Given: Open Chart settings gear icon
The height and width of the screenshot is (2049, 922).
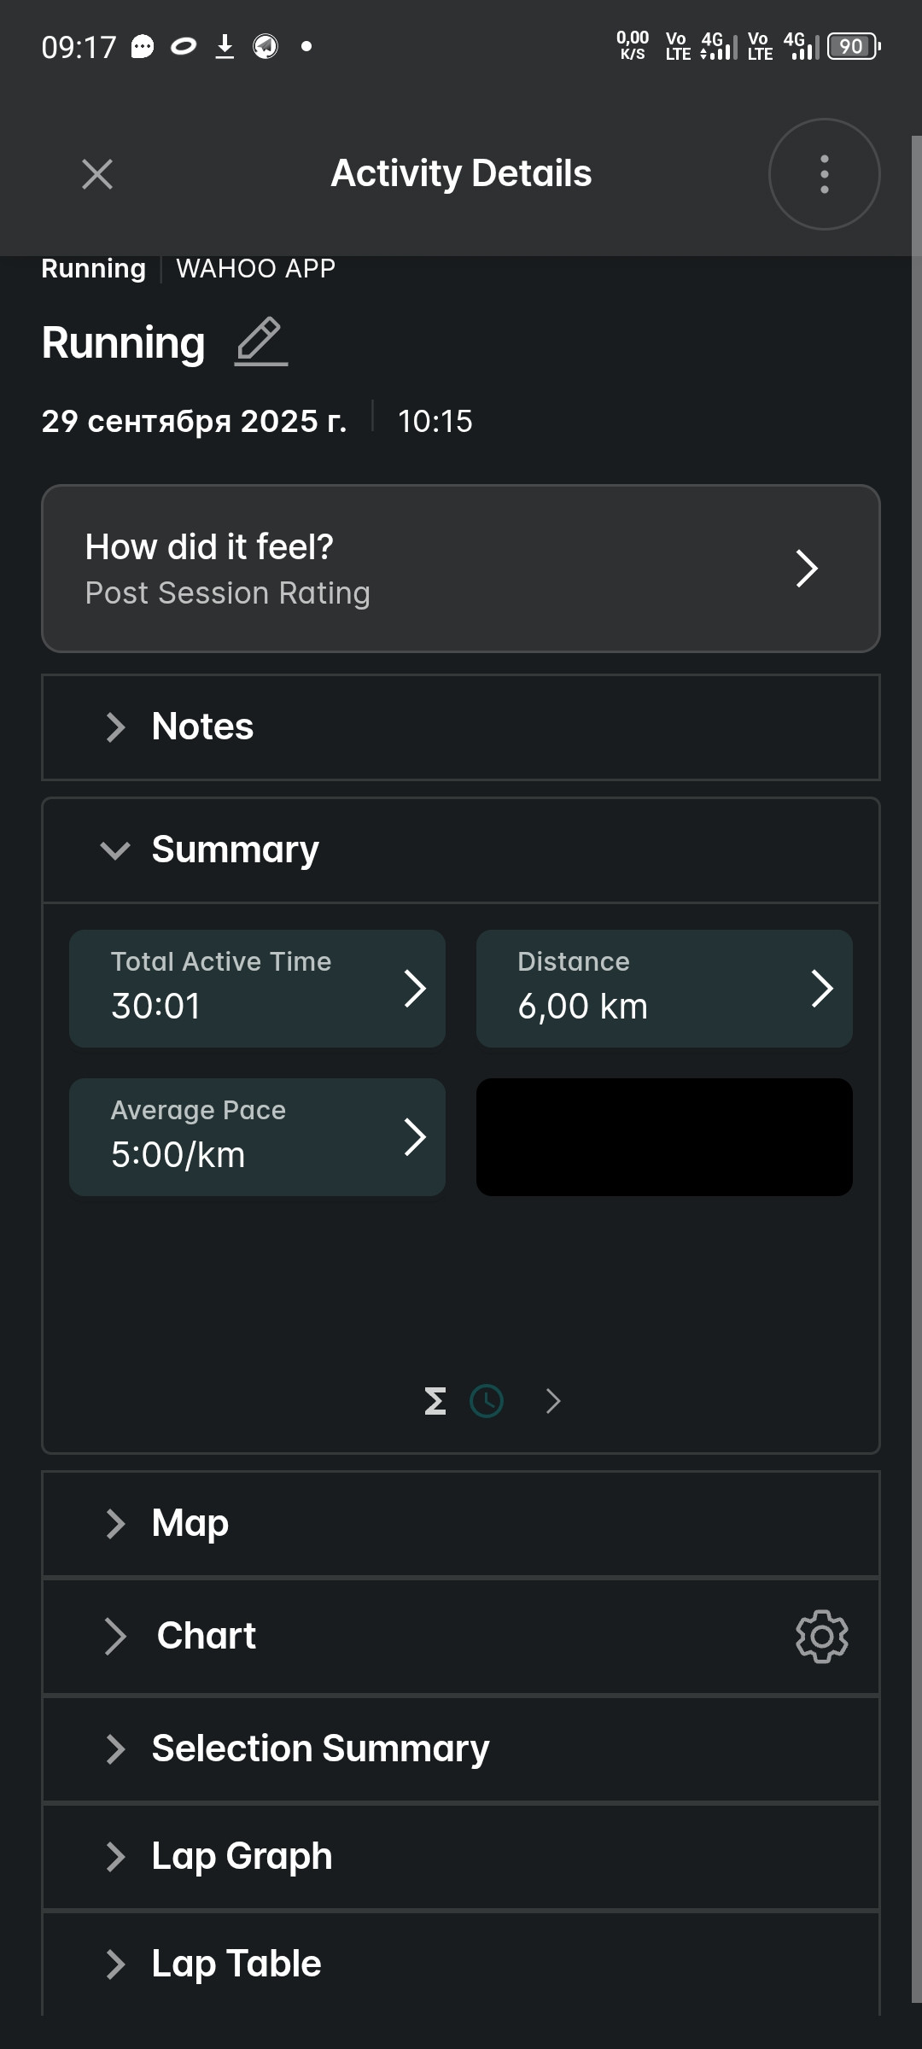Looking at the screenshot, I should click(x=821, y=1636).
